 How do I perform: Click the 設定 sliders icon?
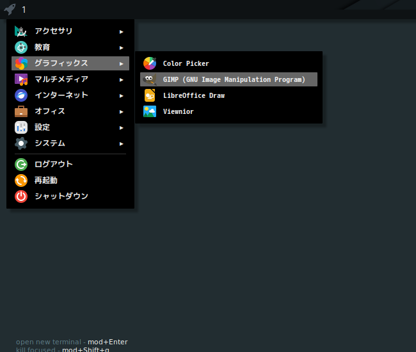point(21,127)
